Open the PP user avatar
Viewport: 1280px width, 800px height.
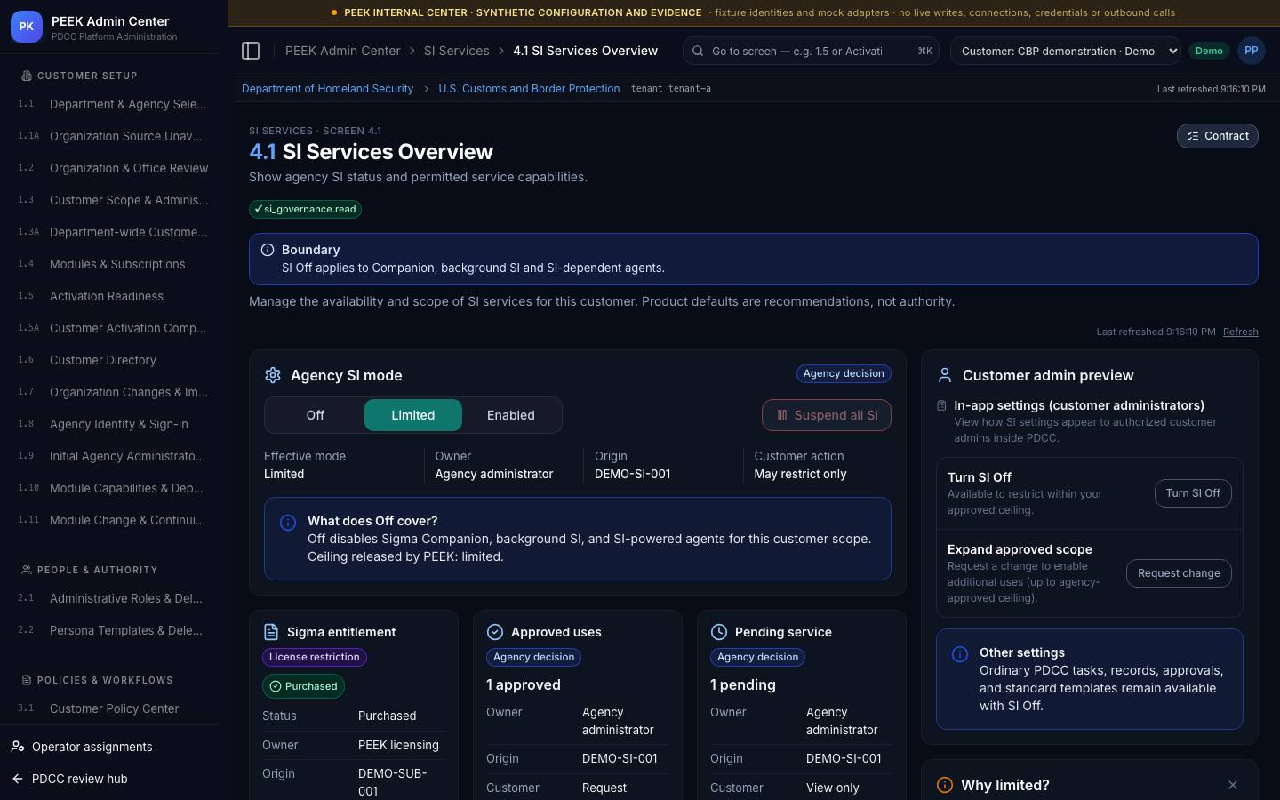1251,51
